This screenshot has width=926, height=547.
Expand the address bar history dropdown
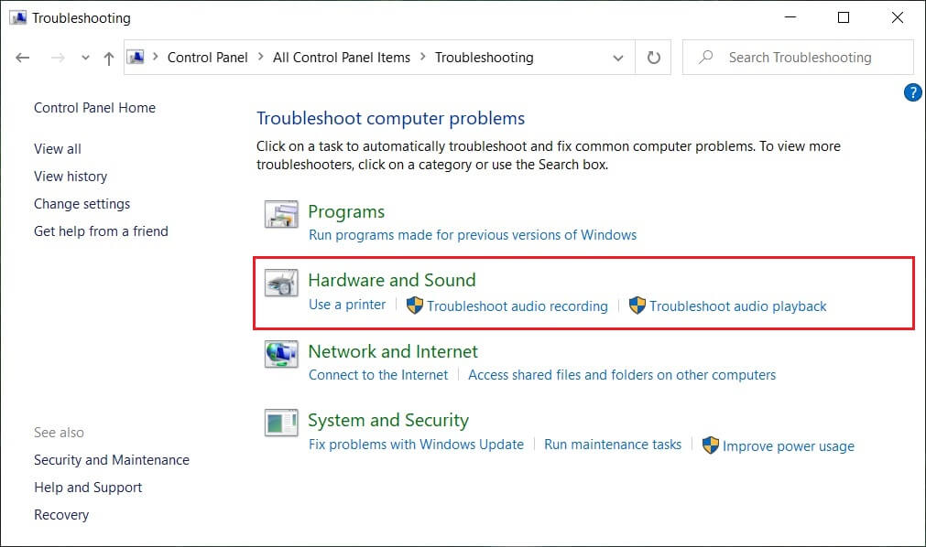click(x=618, y=58)
